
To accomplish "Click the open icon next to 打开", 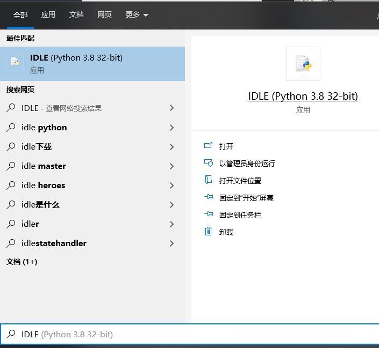I will (209, 145).
